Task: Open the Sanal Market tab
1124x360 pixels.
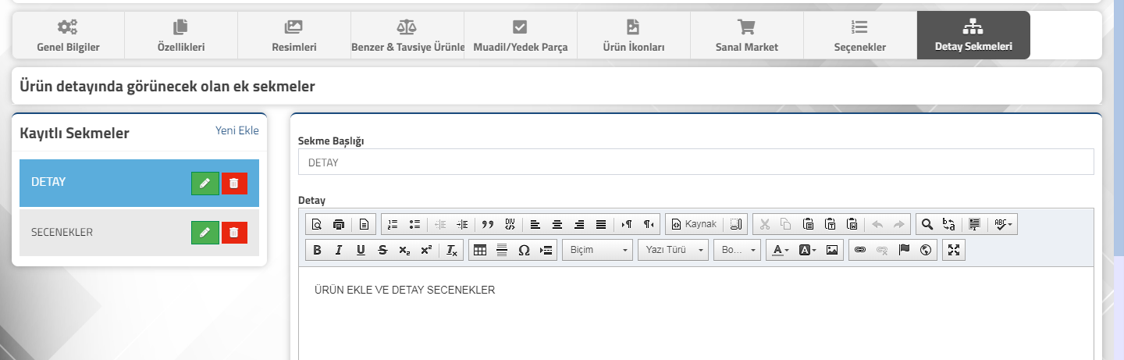Action: click(747, 35)
